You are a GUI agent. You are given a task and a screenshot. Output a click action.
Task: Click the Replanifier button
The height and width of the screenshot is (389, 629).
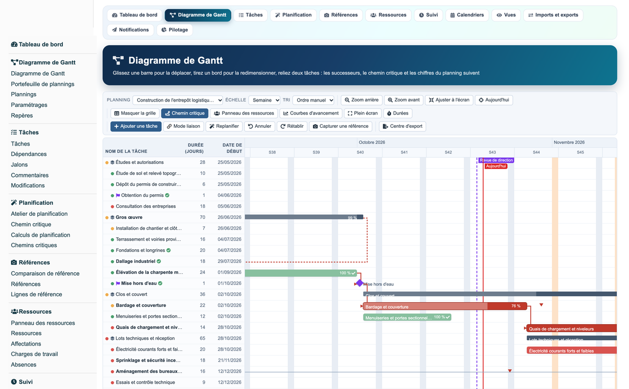[x=224, y=126]
